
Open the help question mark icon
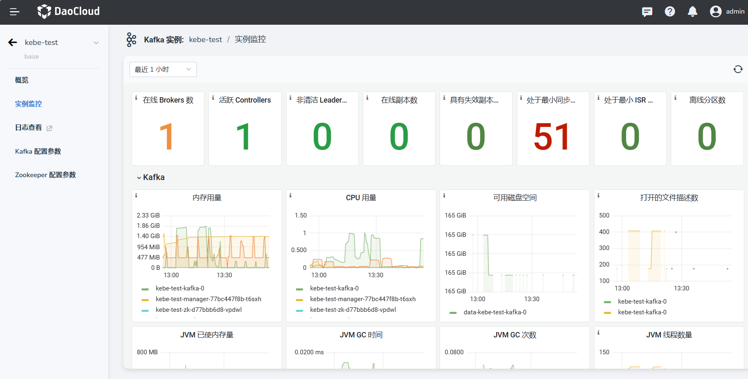click(670, 12)
